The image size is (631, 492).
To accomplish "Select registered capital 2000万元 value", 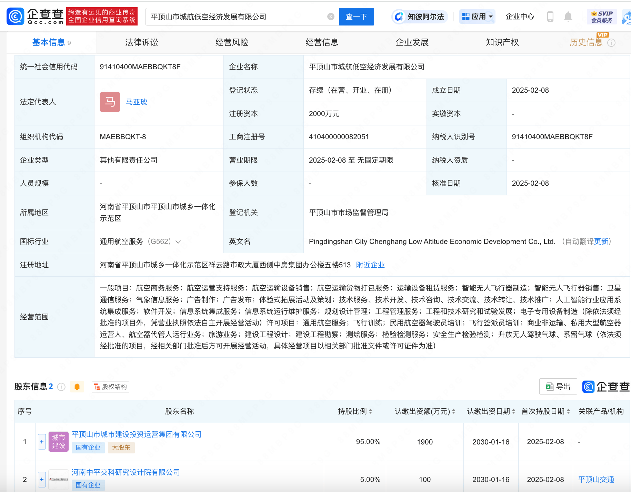I will pyautogui.click(x=324, y=114).
